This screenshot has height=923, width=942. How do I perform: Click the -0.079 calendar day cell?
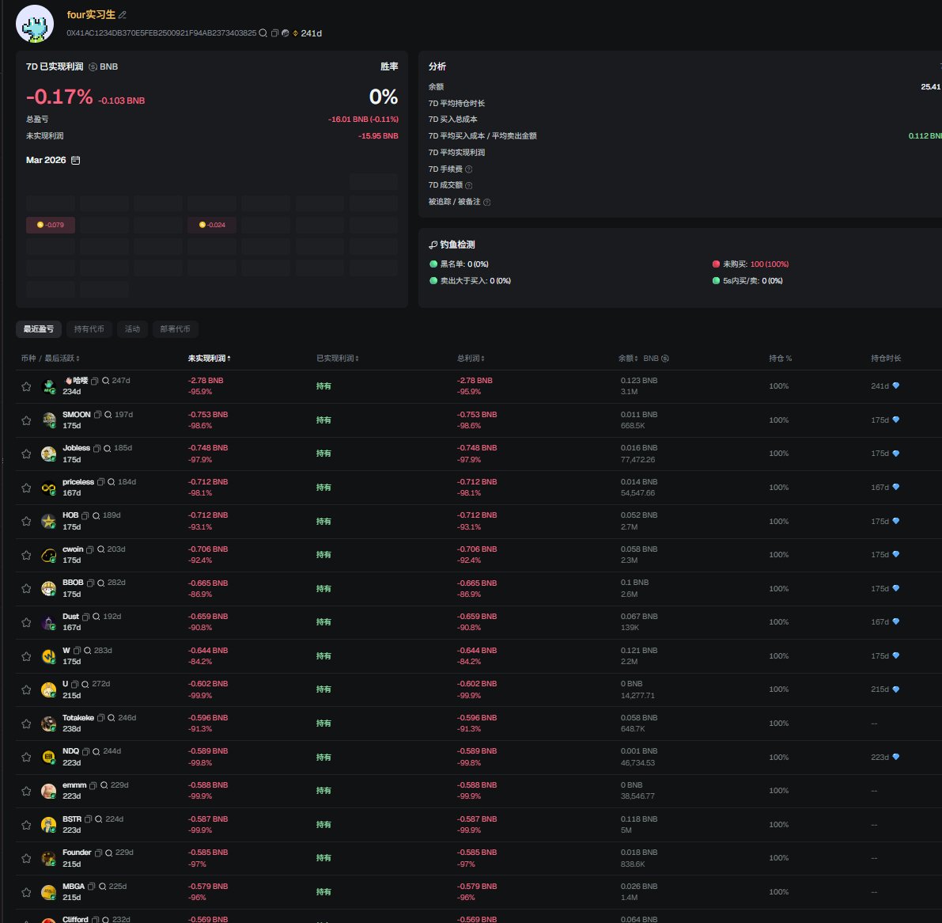51,225
